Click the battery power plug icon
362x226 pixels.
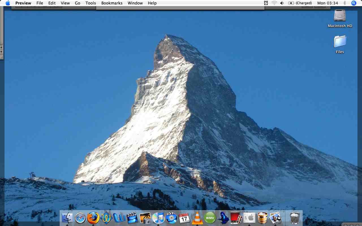click(291, 3)
